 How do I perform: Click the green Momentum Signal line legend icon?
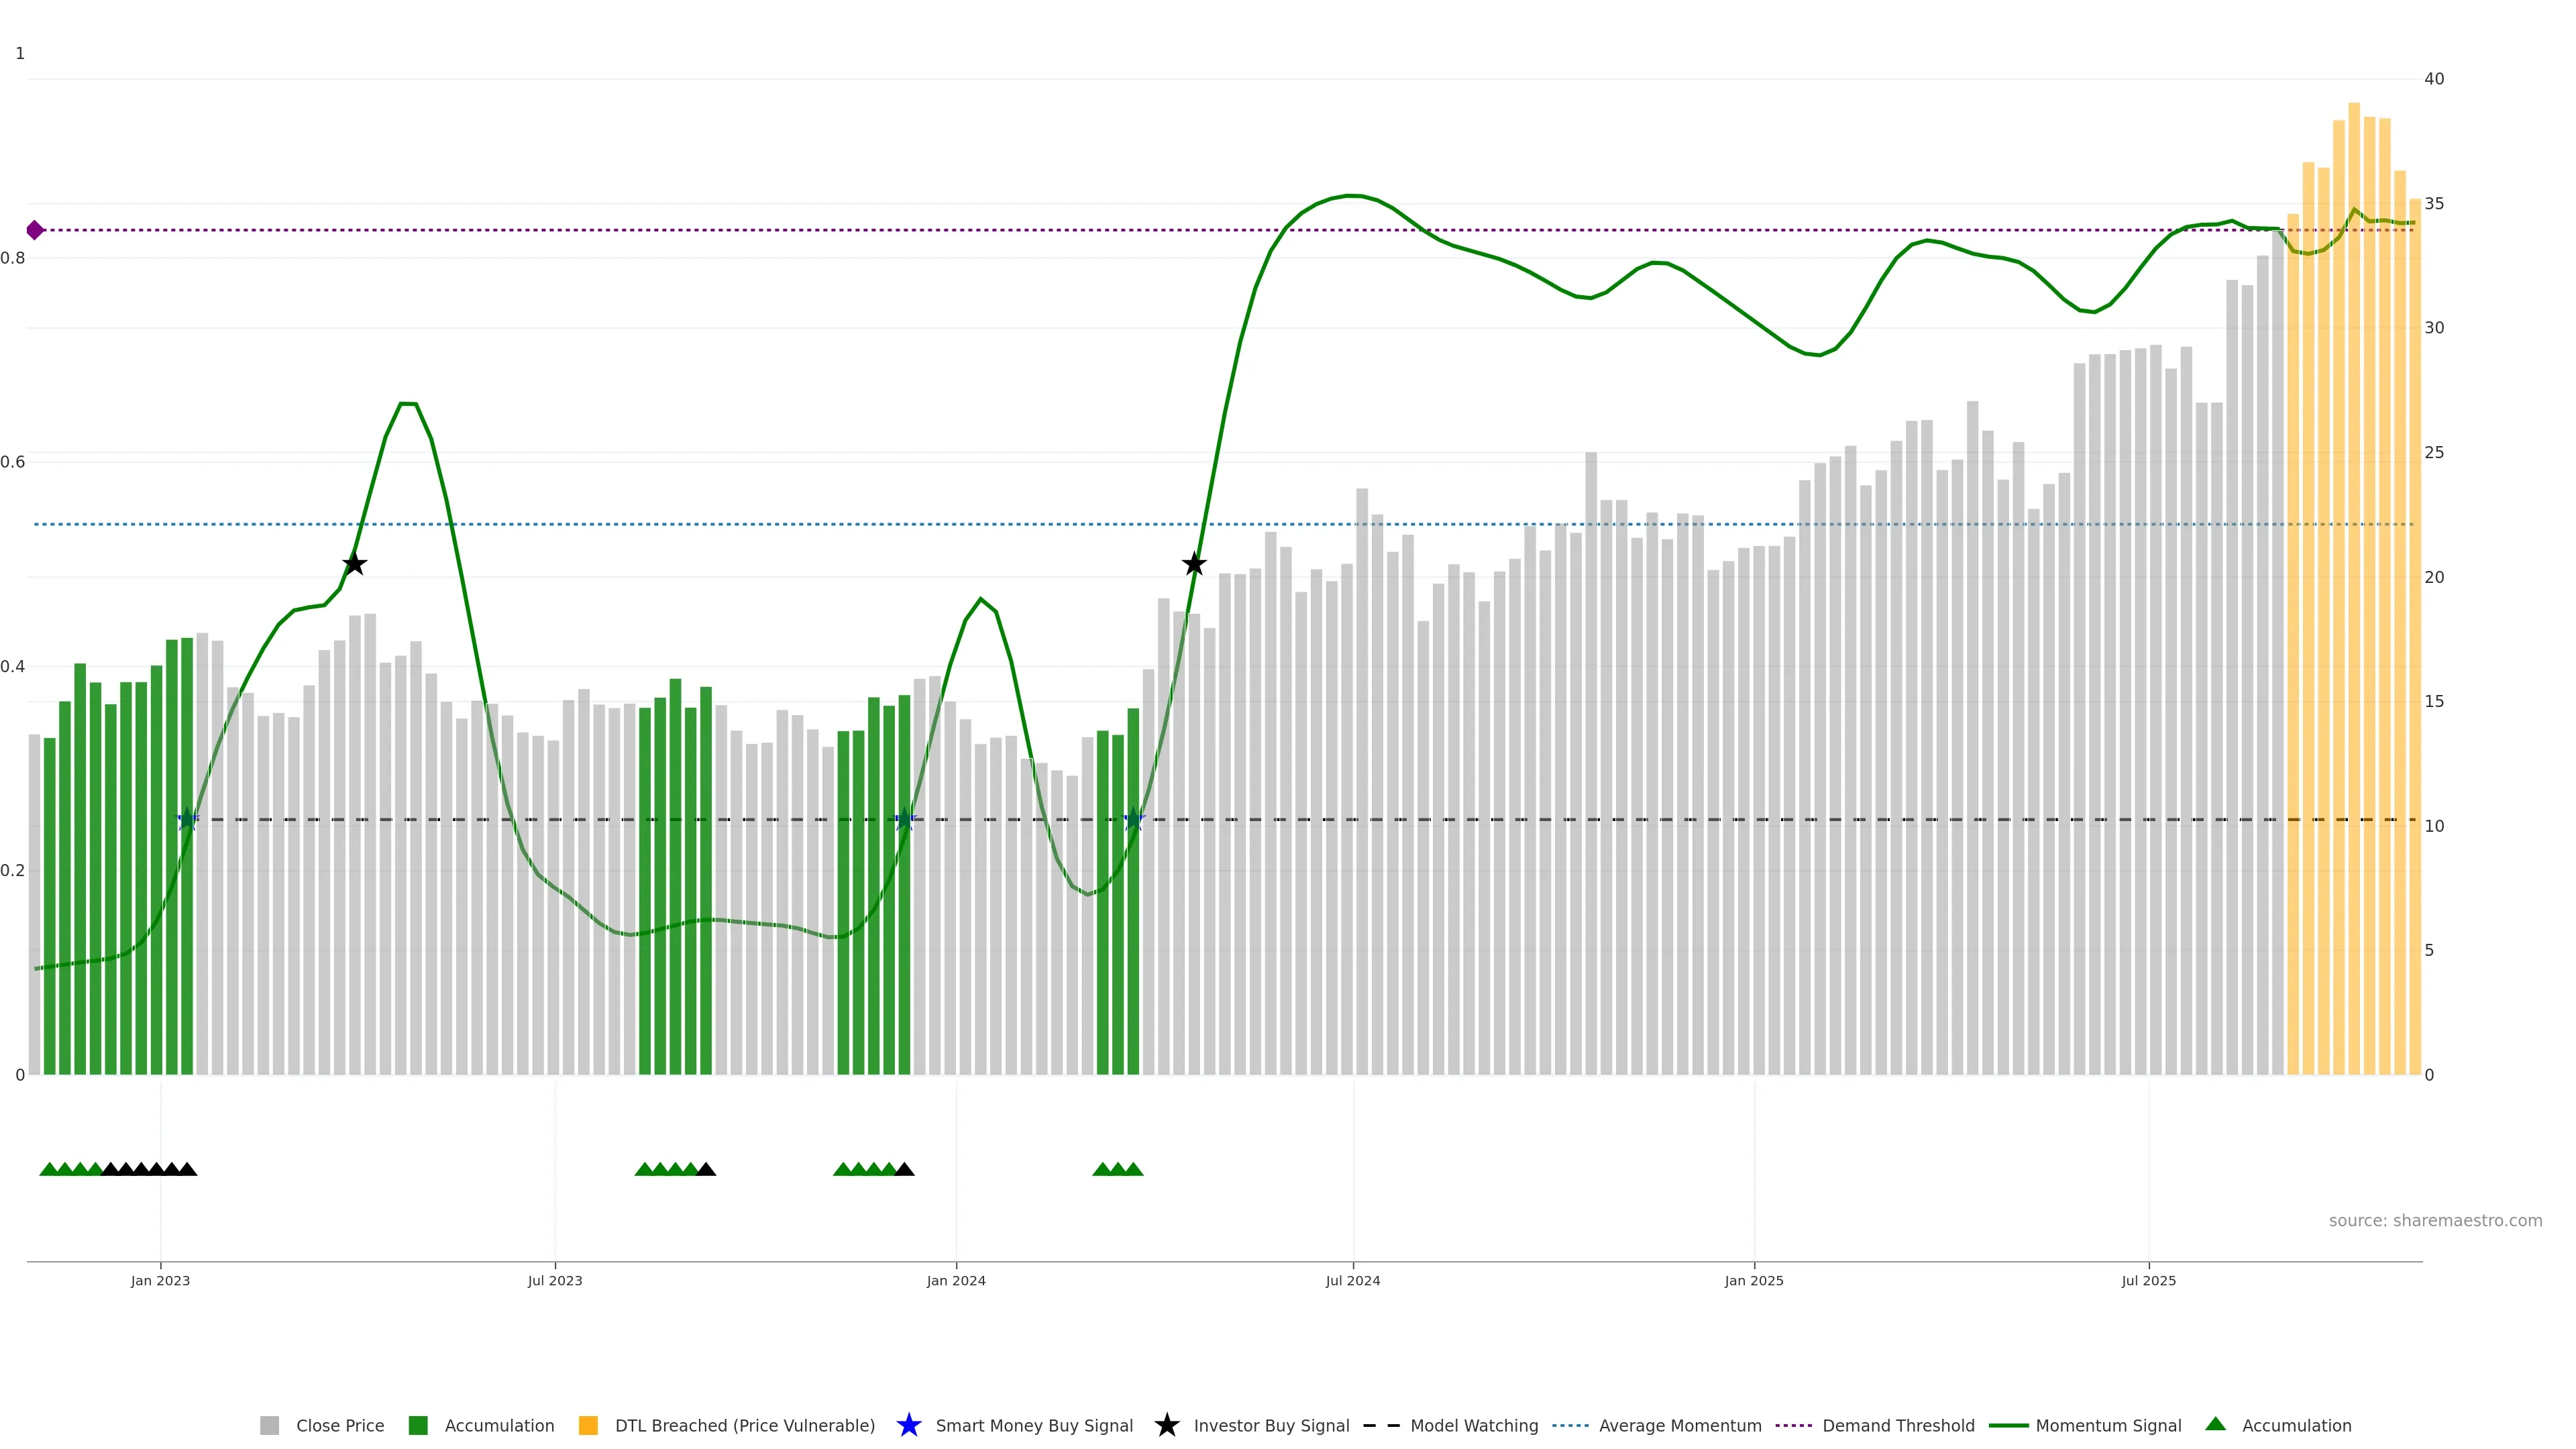click(2008, 1425)
